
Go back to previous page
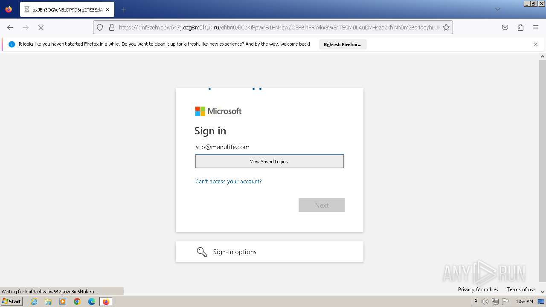click(10, 27)
